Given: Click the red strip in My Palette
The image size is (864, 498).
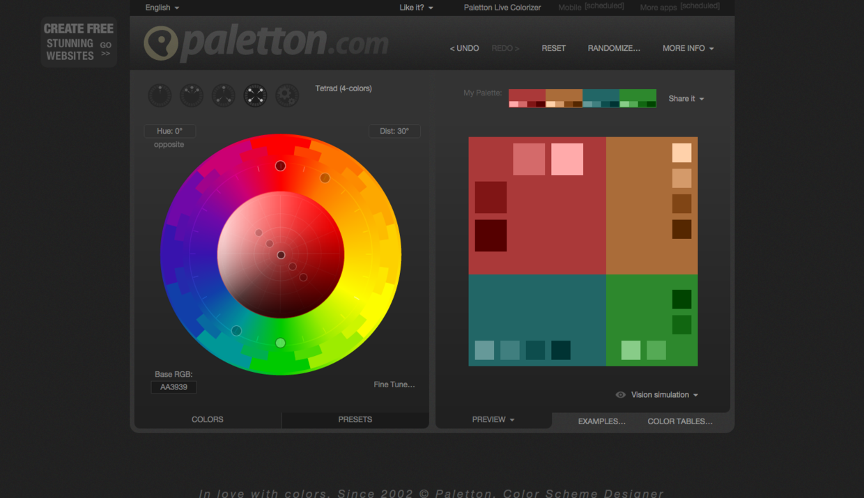Looking at the screenshot, I should 527,98.
